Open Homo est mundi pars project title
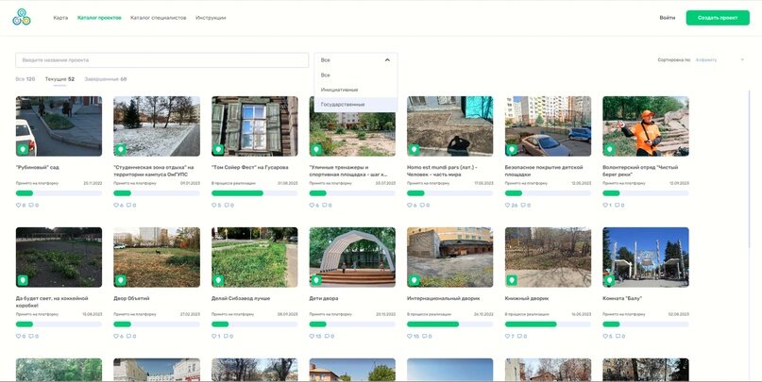 point(442,171)
